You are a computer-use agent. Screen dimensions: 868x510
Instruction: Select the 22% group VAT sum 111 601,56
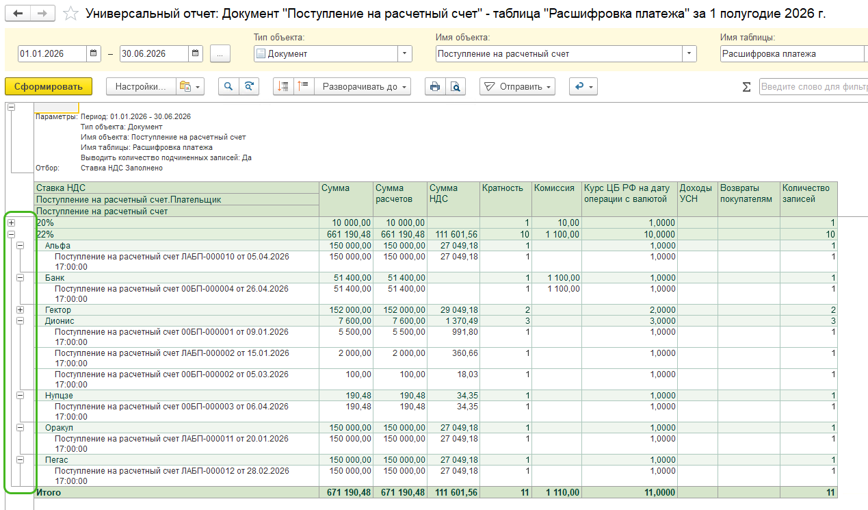pyautogui.click(x=453, y=234)
